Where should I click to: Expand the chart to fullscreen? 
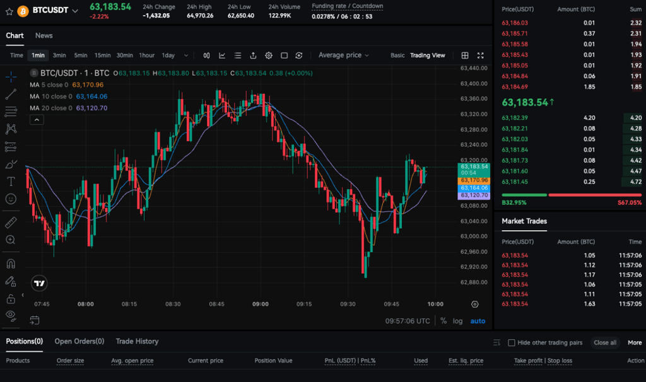point(480,55)
